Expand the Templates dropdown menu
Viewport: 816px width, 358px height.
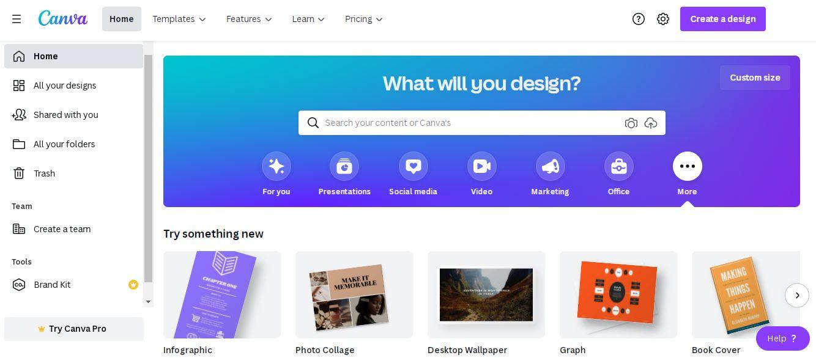point(179,19)
